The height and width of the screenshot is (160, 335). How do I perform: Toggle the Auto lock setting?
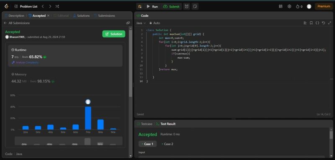(155, 23)
